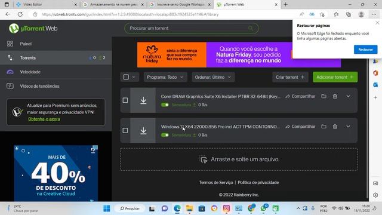Click the taskbar Pesquisar search box
The width and height of the screenshot is (382, 215).
click(x=130, y=208)
